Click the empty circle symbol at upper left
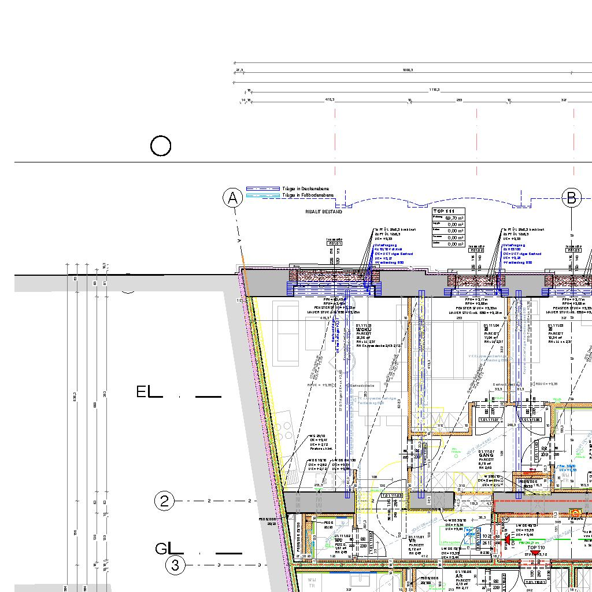Viewport: 592px width, 592px height. (x=161, y=146)
